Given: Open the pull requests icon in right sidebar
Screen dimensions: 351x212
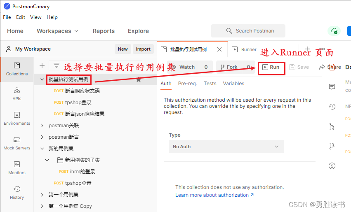Looking at the screenshot, I should point(332,126).
